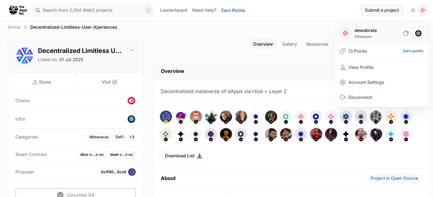433x197 pixels.
Task: Click the pink avatar in header
Action: [x=423, y=10]
